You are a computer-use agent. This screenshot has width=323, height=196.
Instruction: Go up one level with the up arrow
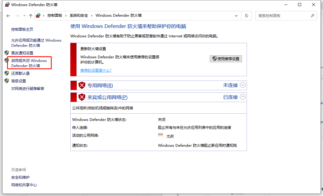pos(31,15)
